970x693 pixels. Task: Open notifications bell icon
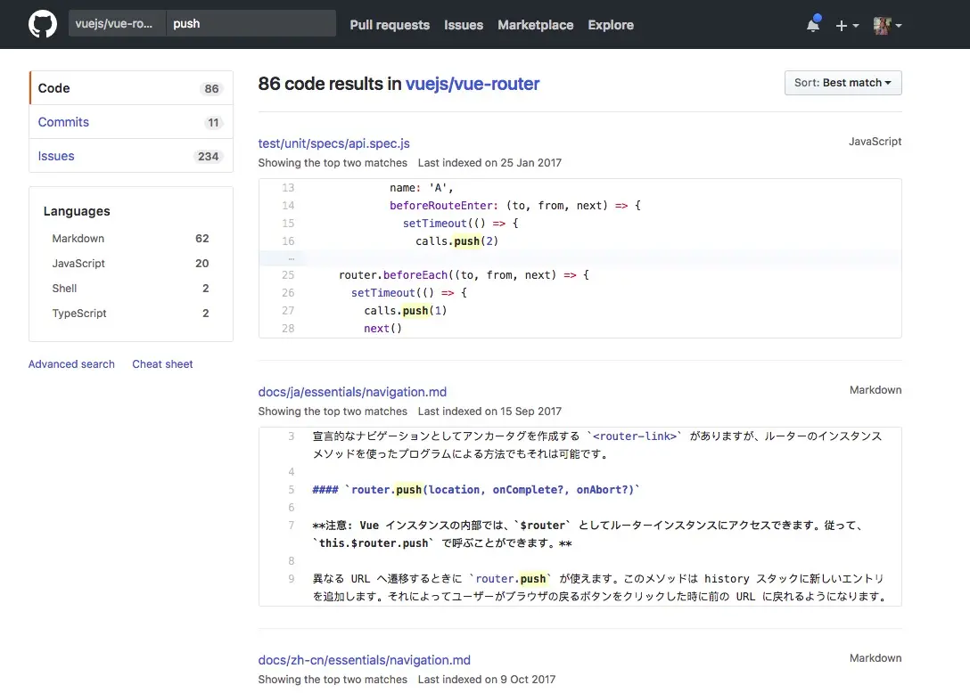click(x=813, y=24)
